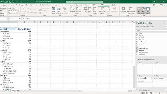
Task: Switch to Page Layout view in status bar
Action: click(x=147, y=93)
